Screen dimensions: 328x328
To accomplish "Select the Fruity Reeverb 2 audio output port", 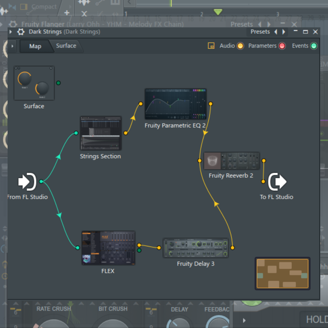I will pos(264,161).
